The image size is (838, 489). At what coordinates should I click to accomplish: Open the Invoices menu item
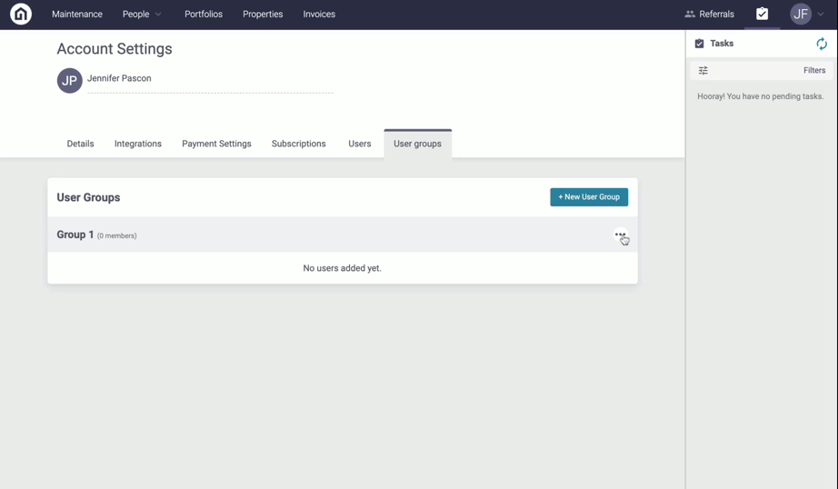319,15
